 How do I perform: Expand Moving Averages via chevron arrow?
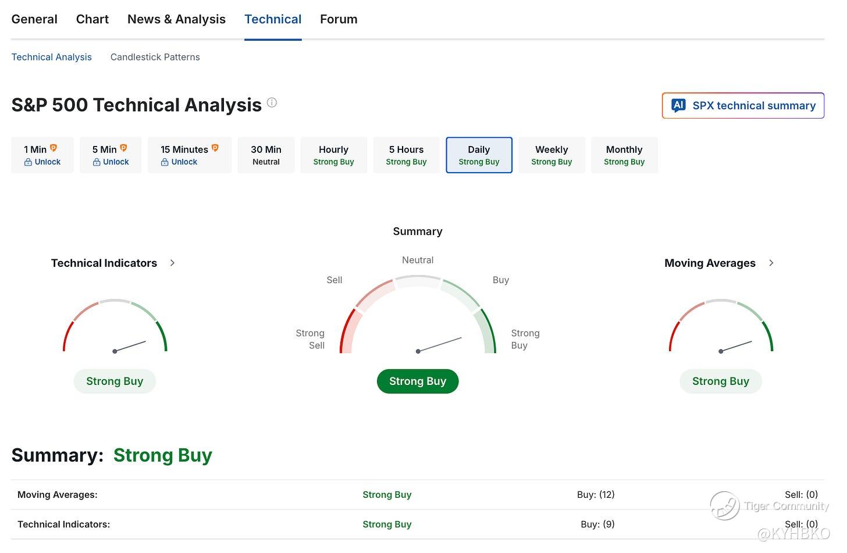771,263
